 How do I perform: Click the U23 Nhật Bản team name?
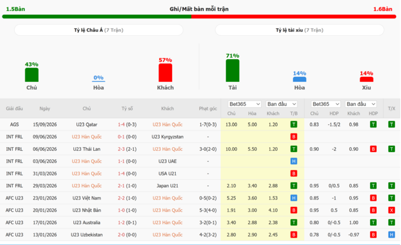tap(87, 211)
